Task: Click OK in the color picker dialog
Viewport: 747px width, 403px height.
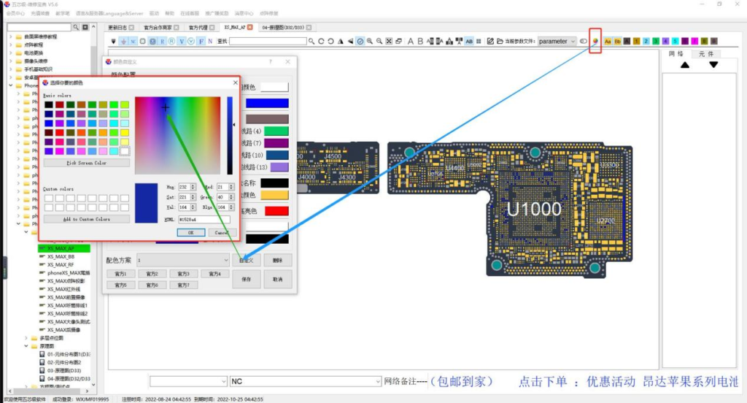Action: point(190,232)
